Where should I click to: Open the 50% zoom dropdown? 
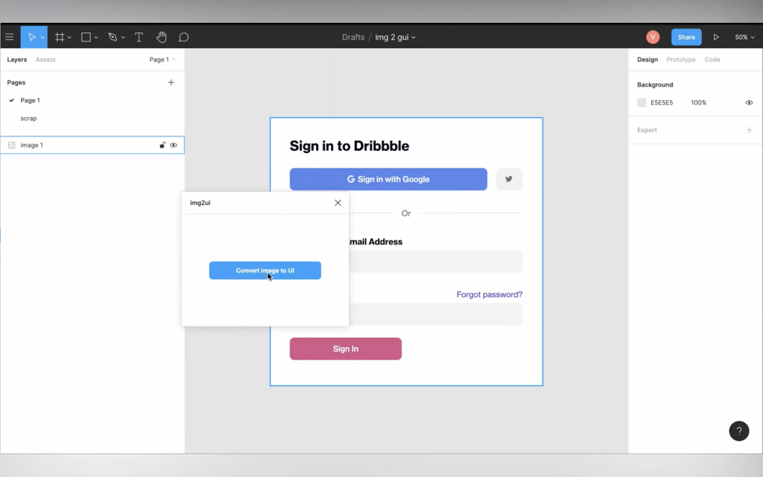744,37
